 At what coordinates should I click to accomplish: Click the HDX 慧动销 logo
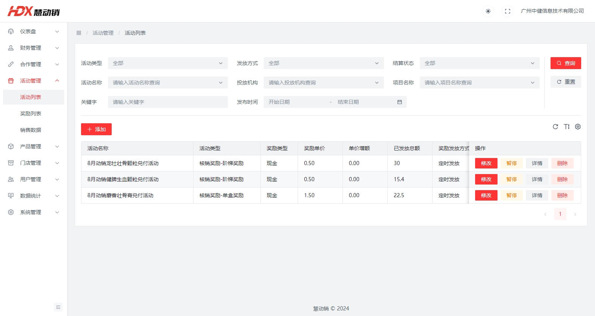coord(34,11)
